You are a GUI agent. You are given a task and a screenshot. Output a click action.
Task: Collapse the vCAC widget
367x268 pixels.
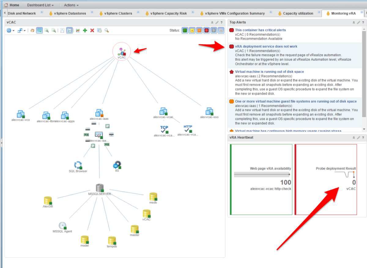(x=212, y=22)
